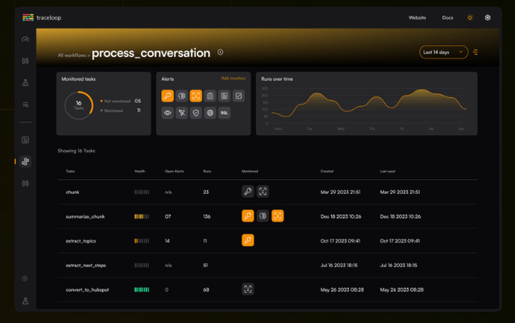
Task: Click the face-scan monitor icon in chunk row
Action: 263,191
